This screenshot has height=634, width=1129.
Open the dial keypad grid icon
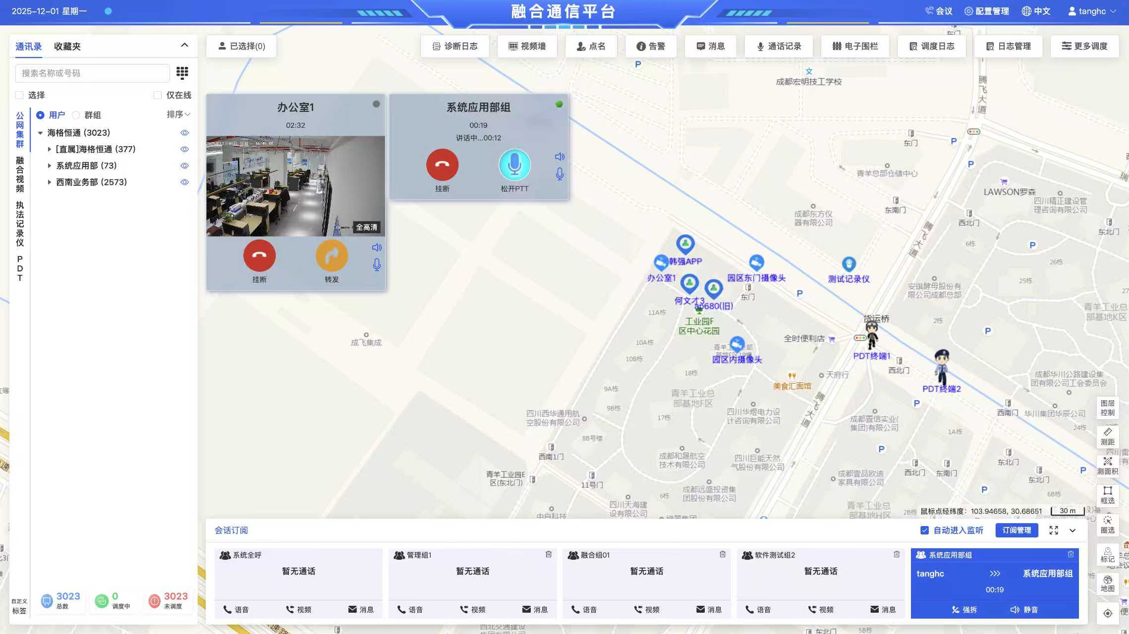pos(182,73)
